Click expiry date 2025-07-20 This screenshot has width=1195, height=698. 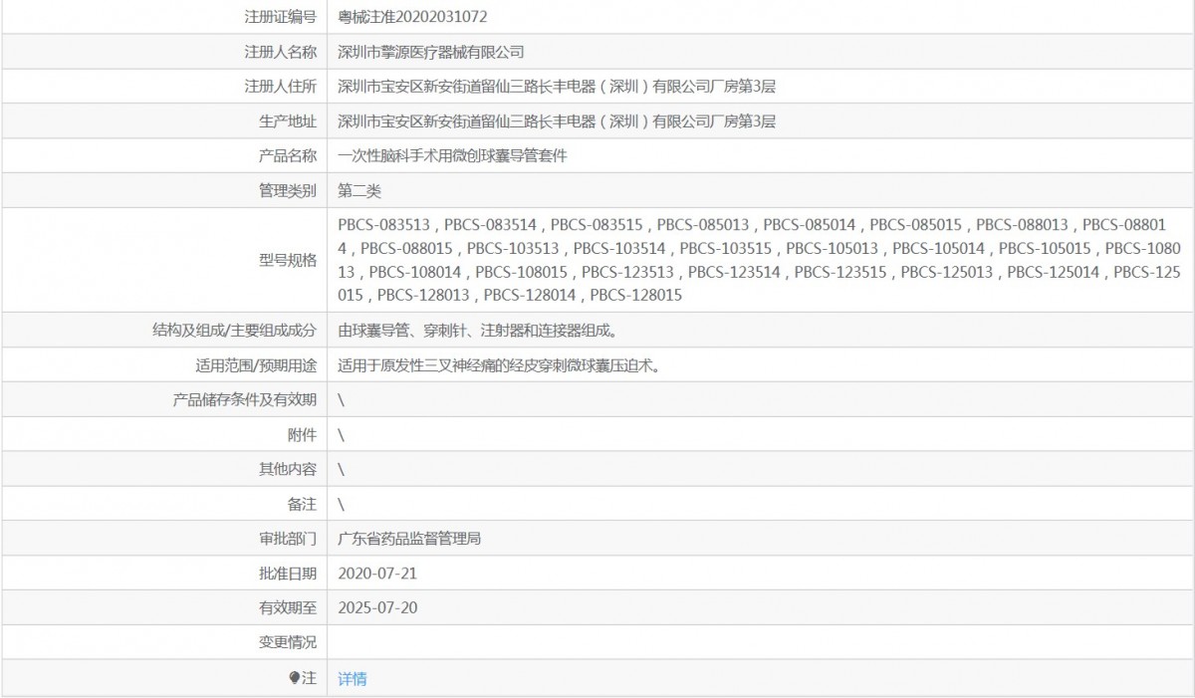pyautogui.click(x=377, y=608)
